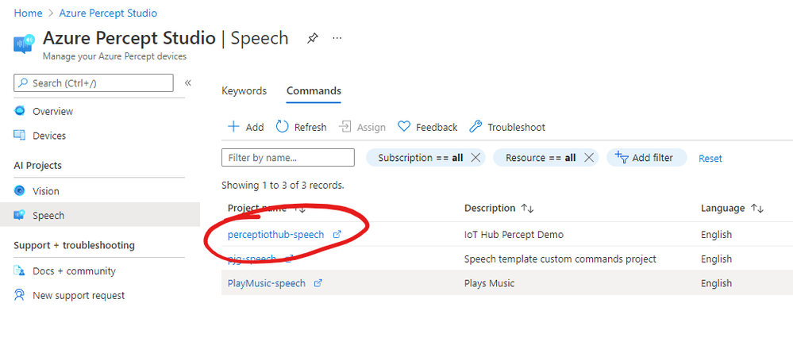
Task: Refresh the commands list
Action: point(302,127)
